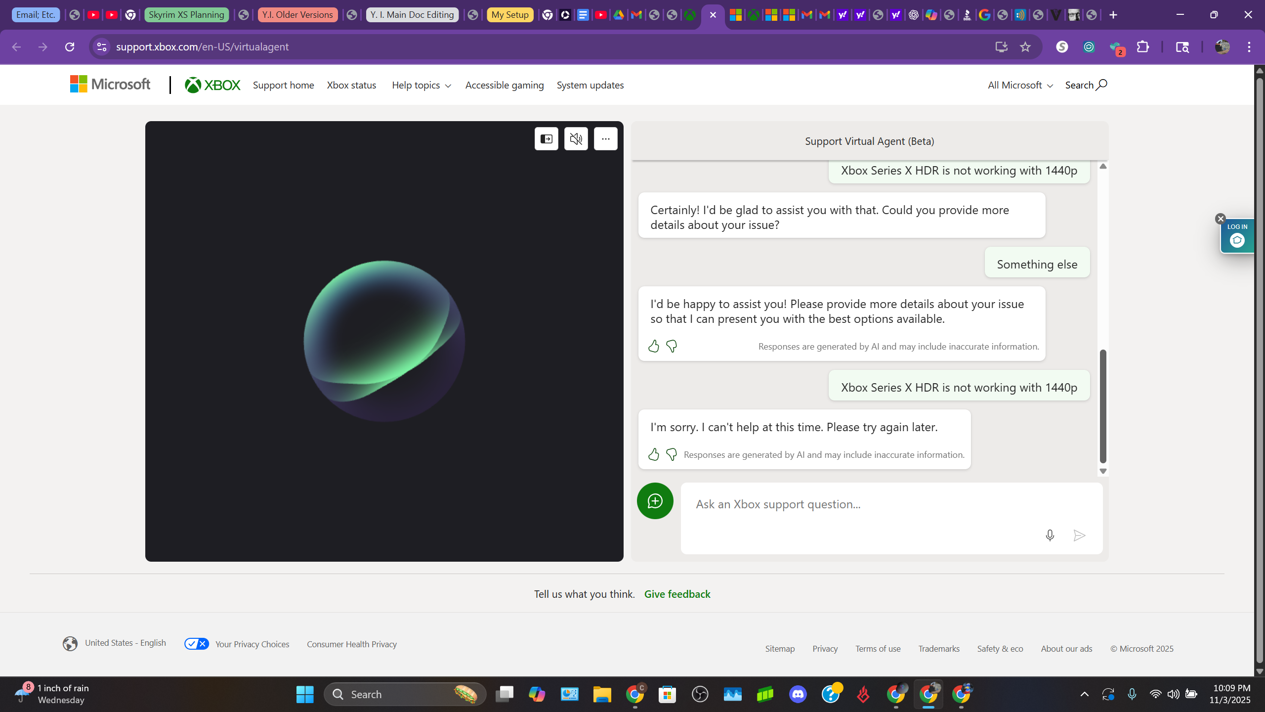Open the Chrome profile avatar
This screenshot has height=712, width=1265.
pyautogui.click(x=1222, y=46)
